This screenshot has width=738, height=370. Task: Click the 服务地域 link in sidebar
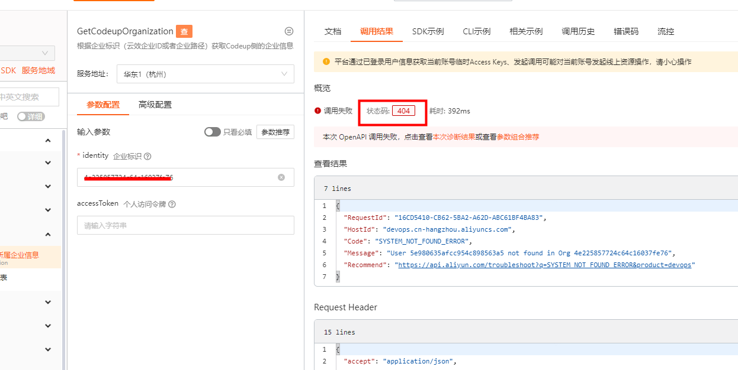pyautogui.click(x=38, y=70)
